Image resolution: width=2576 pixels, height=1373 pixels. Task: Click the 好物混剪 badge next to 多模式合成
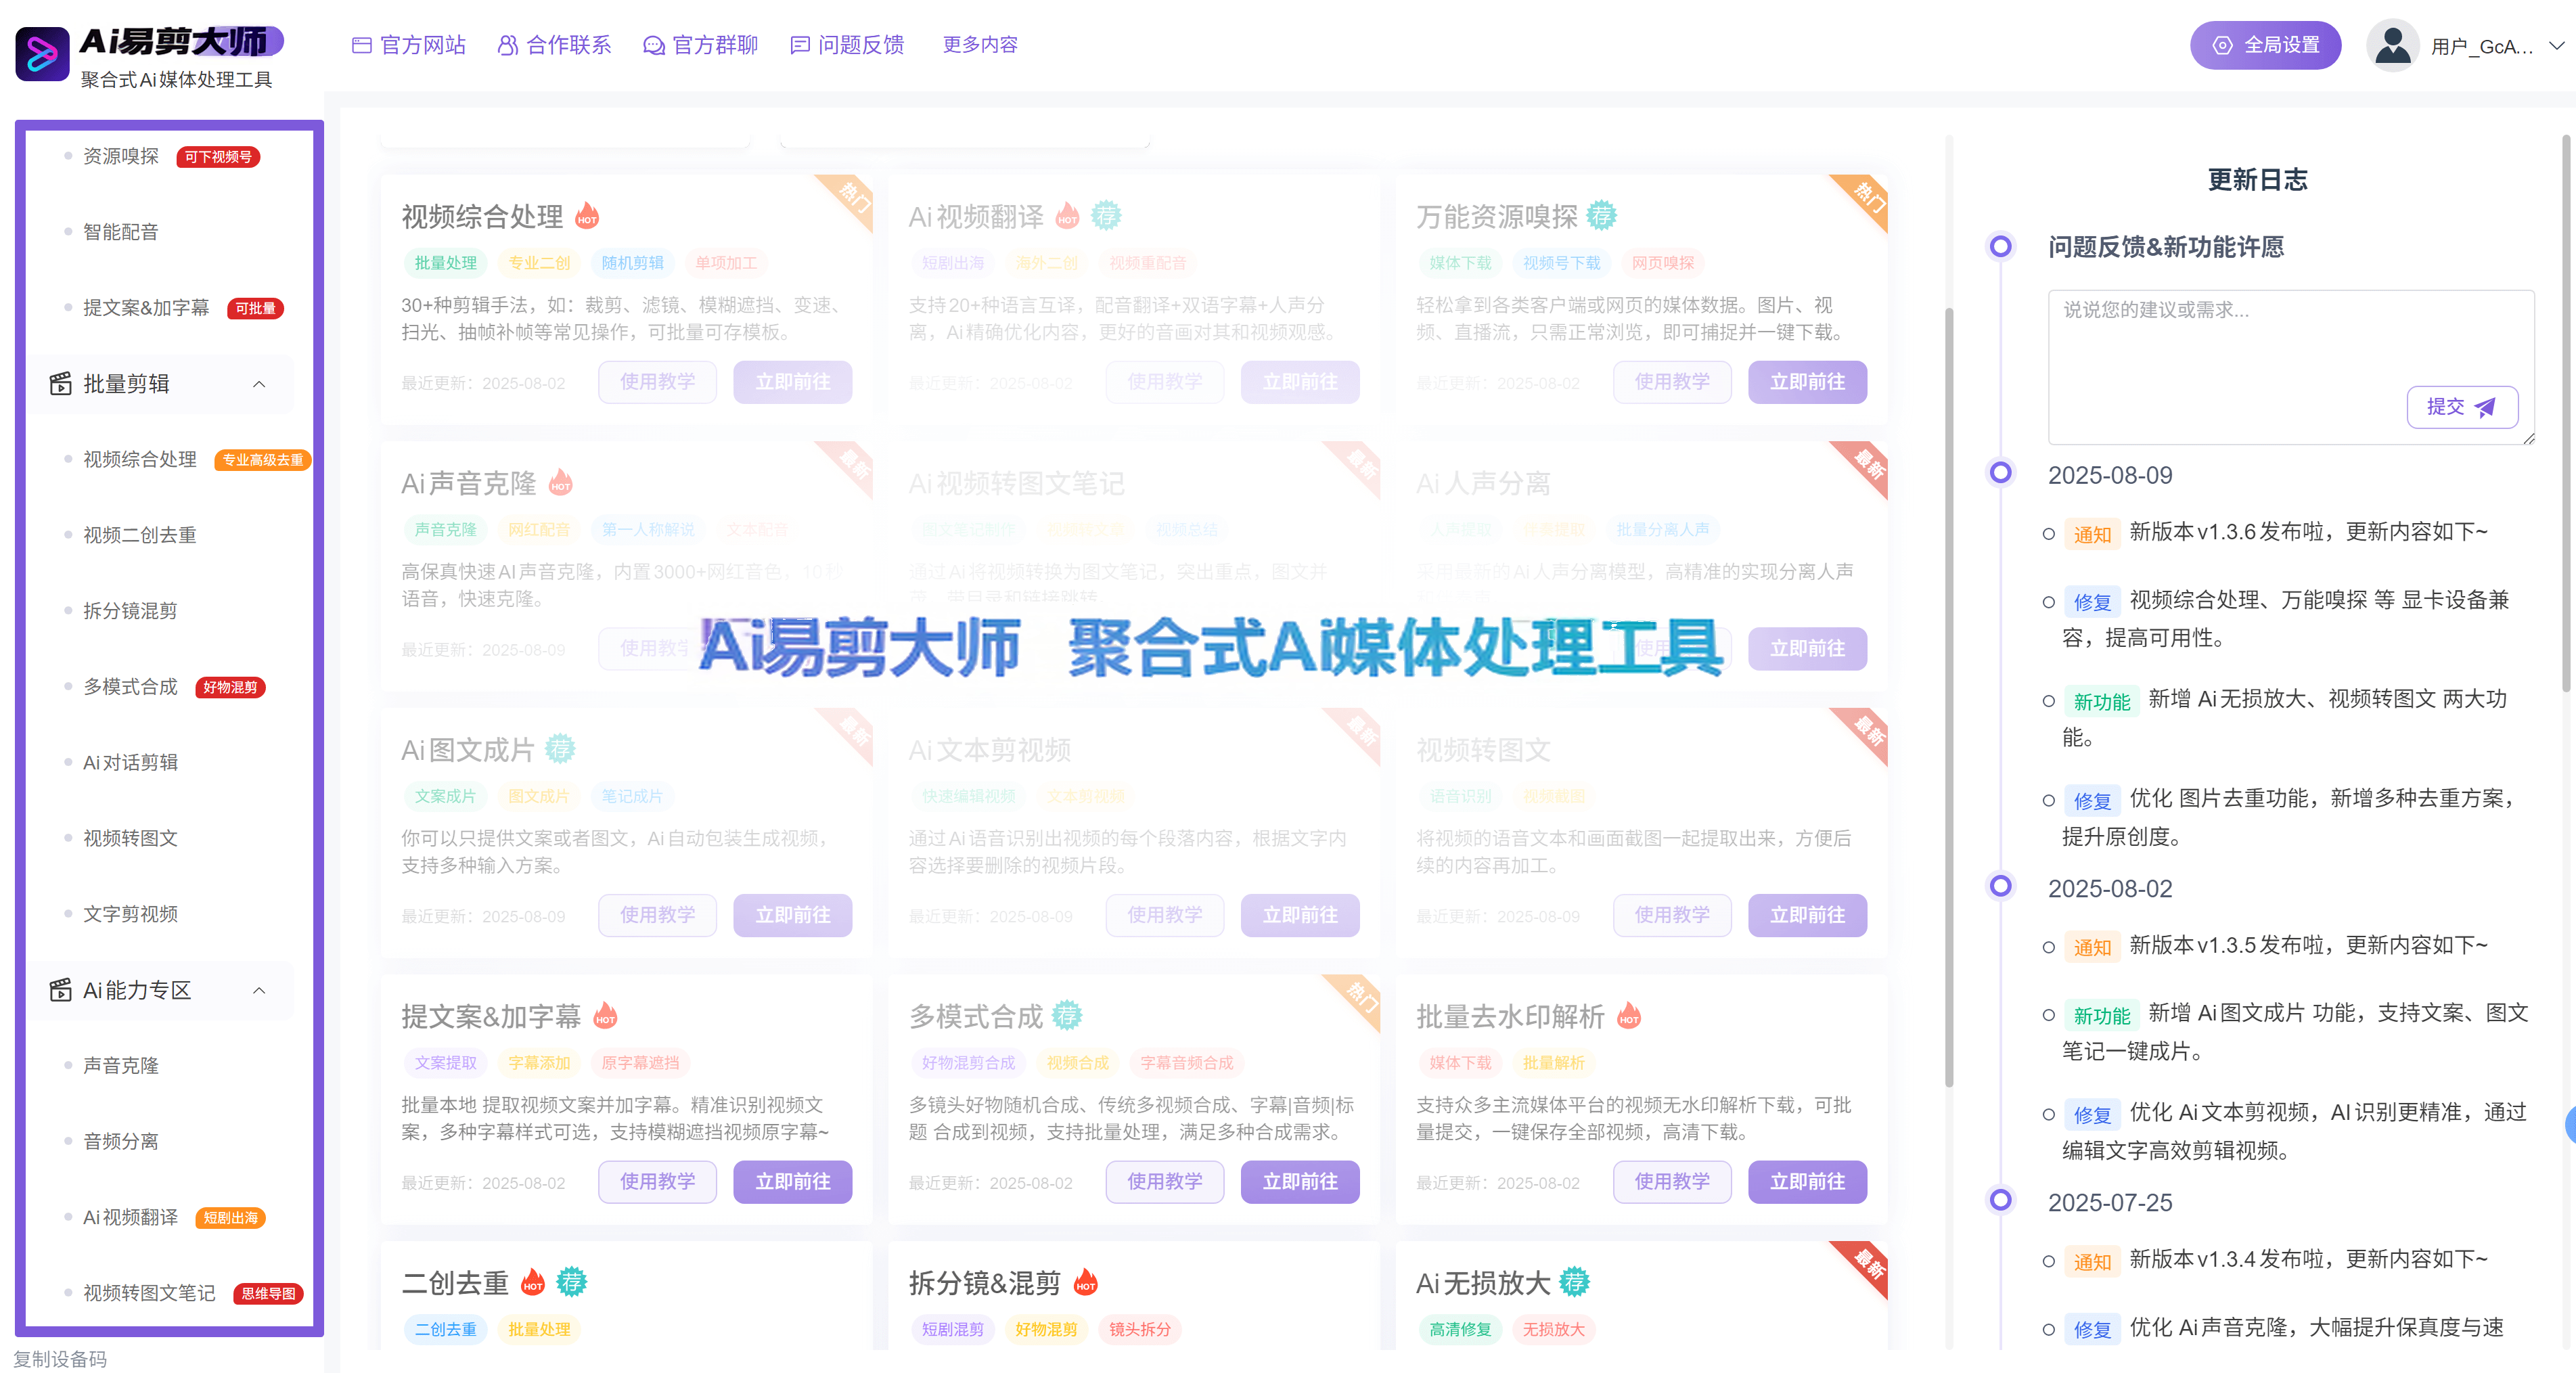(230, 687)
